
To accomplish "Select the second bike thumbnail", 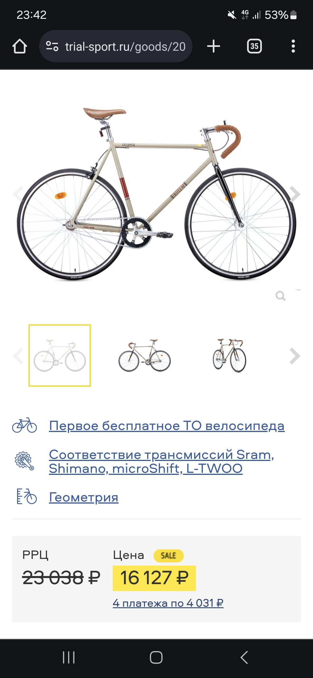I will pos(145,356).
